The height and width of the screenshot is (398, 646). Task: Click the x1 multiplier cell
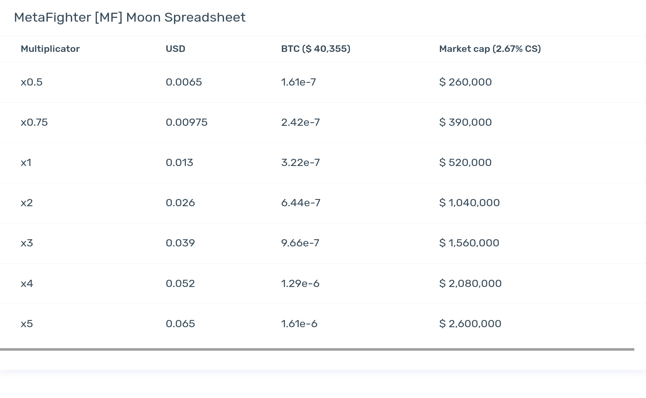[x=26, y=163]
